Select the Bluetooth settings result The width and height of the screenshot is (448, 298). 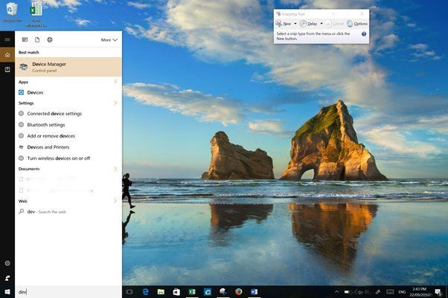coord(68,124)
